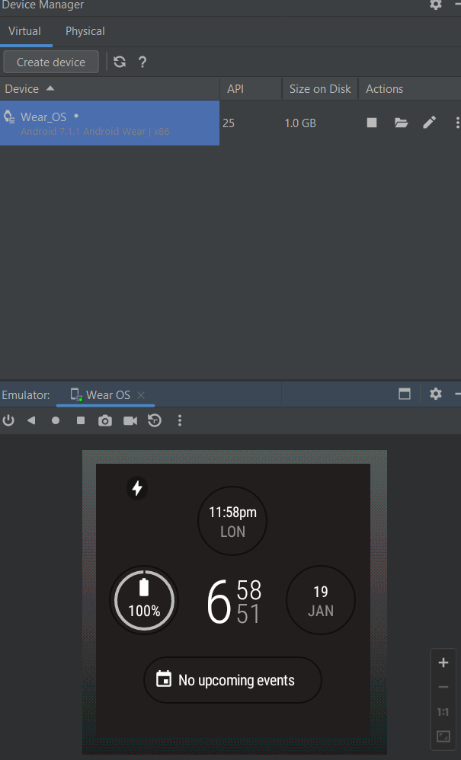Tap the 100% battery complication

144,600
